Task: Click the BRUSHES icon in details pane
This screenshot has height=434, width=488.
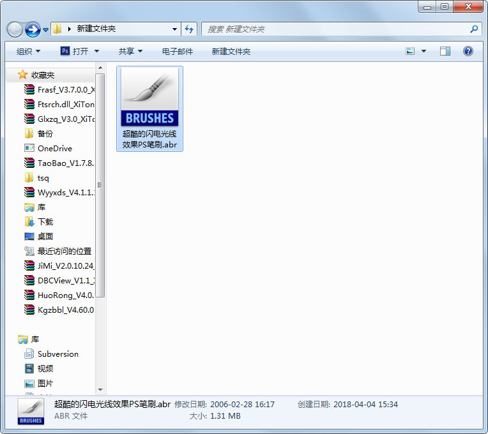Action: [31, 411]
